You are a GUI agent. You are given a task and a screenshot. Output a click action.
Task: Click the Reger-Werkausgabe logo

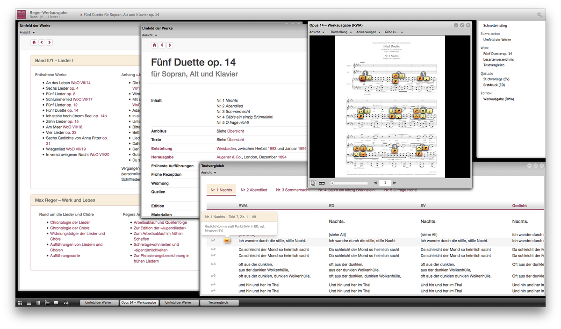point(22,14)
